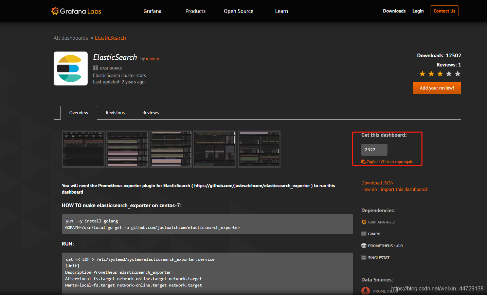Click the Download JSON link
The image size is (487, 295).
[377, 183]
